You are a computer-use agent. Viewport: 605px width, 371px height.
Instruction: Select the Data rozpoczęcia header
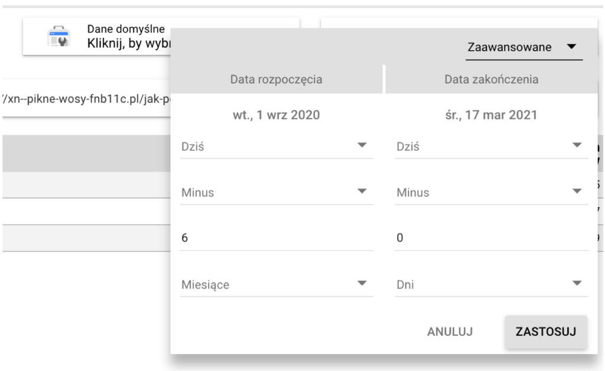click(277, 80)
